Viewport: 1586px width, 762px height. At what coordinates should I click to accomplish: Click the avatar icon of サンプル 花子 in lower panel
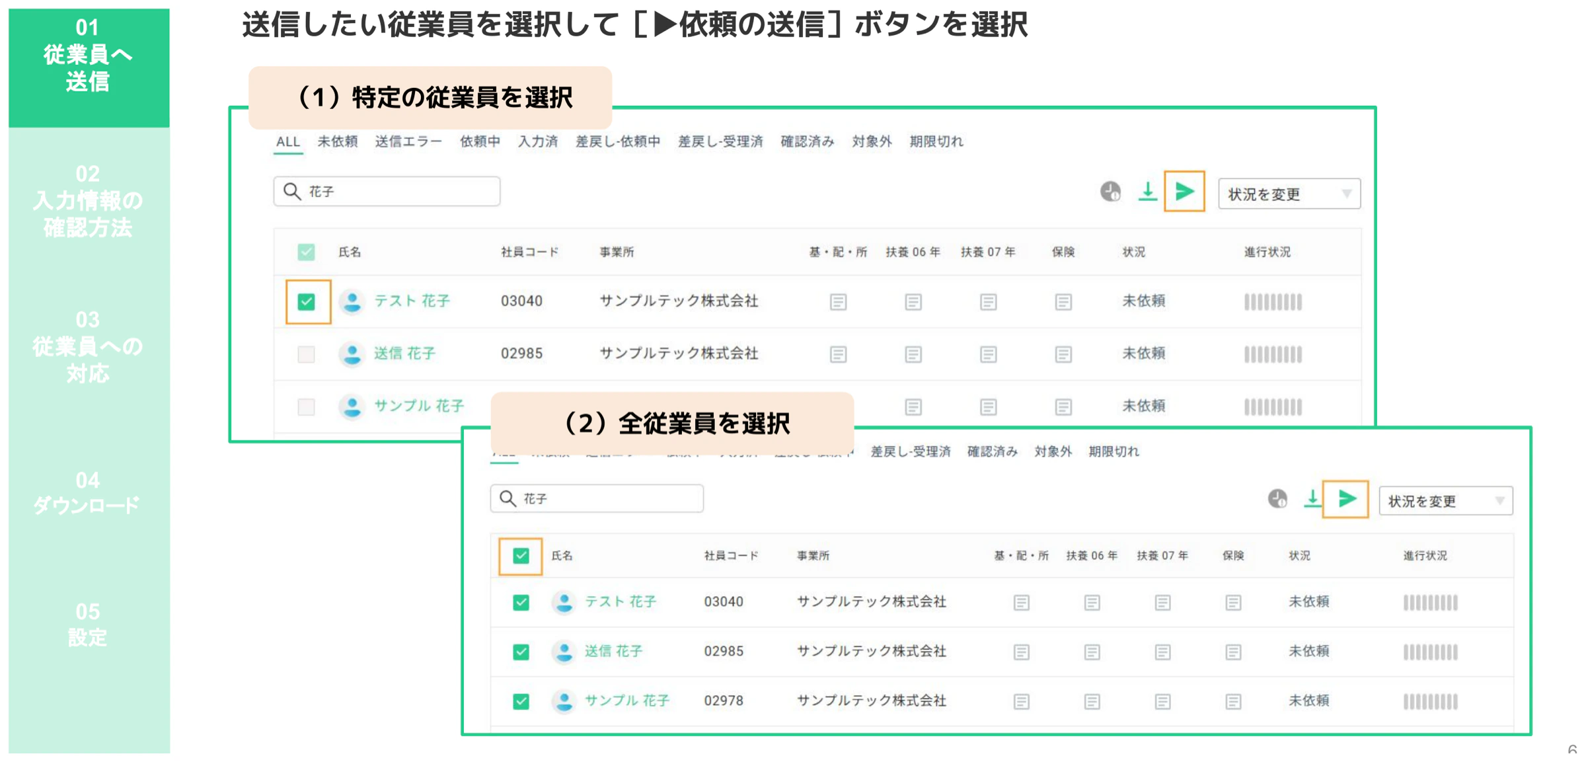click(x=564, y=701)
